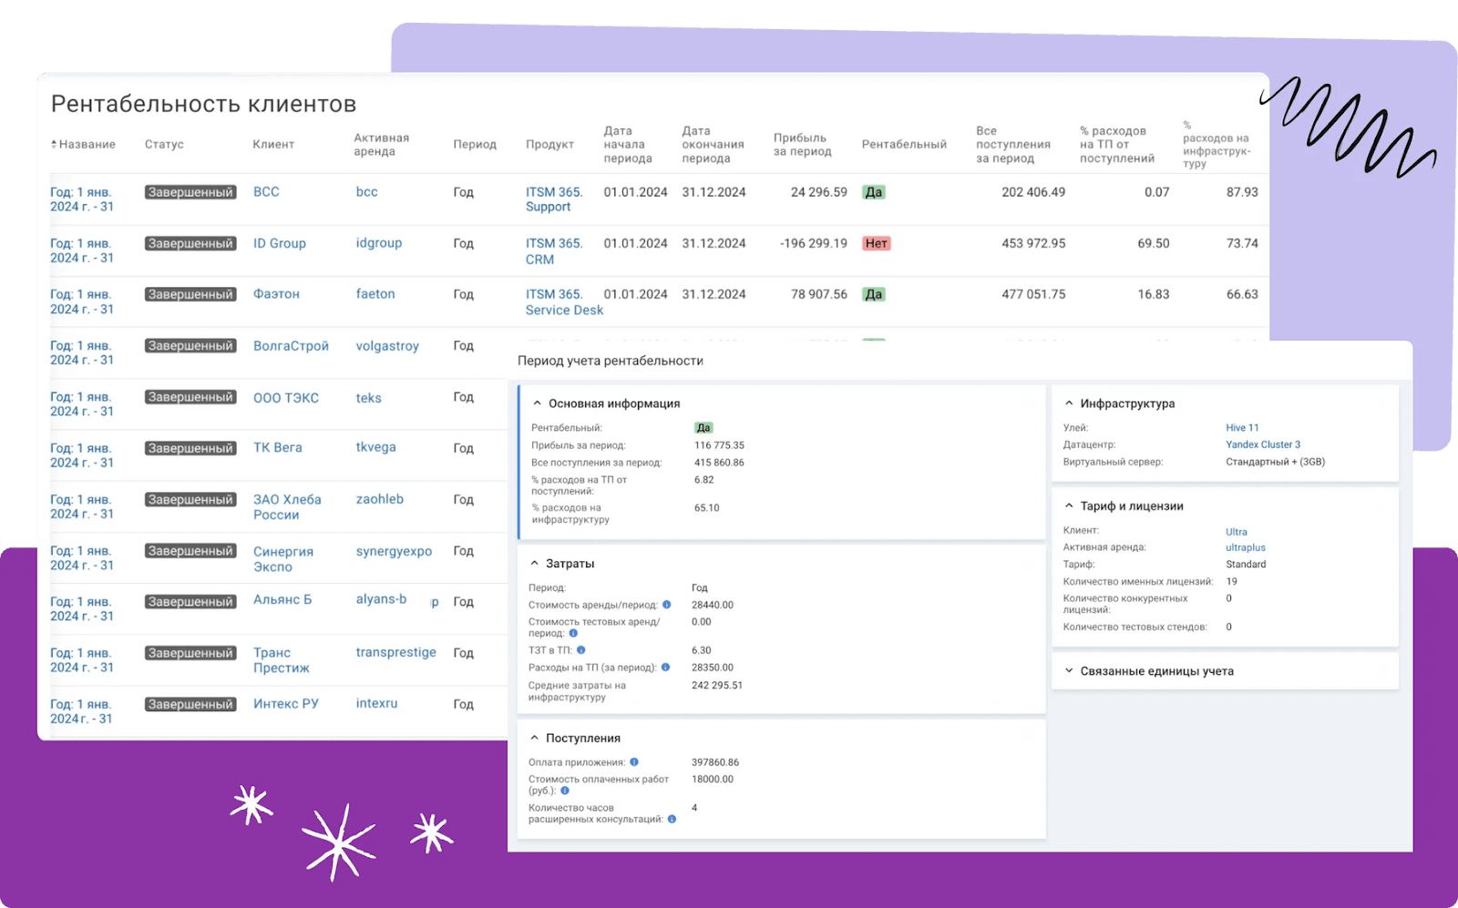The image size is (1458, 908).
Task: Open the Yandex Cluster 3 datacenter link
Action: [x=1262, y=444]
